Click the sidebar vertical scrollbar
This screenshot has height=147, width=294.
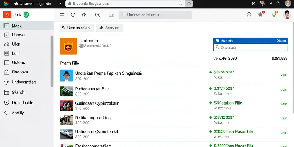[x=52, y=61]
